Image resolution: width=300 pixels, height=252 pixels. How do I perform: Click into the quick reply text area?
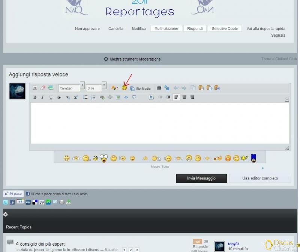coord(160,123)
